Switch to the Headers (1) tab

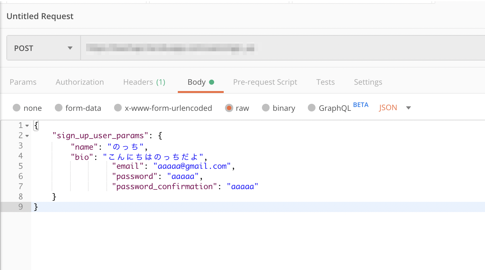(144, 82)
